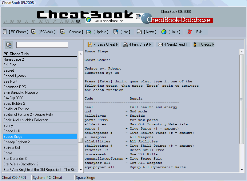Click into the cheat title search field
The image size is (247, 181).
point(42,45)
